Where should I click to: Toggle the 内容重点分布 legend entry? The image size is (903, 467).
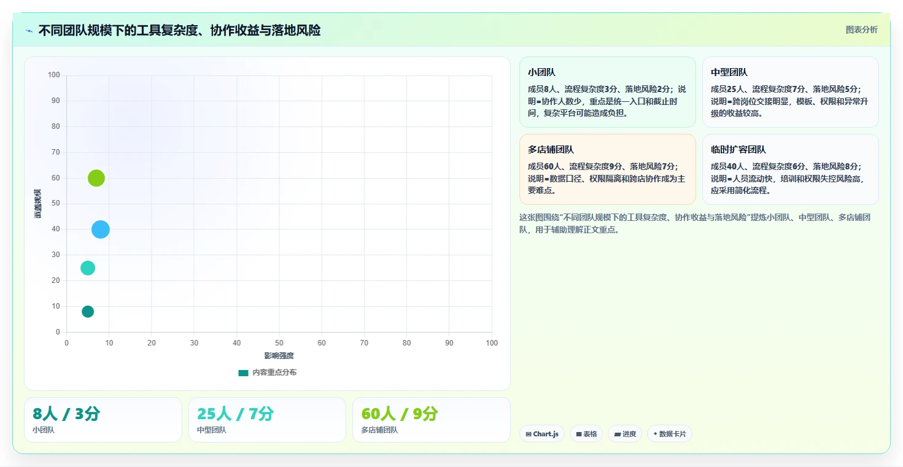[268, 372]
